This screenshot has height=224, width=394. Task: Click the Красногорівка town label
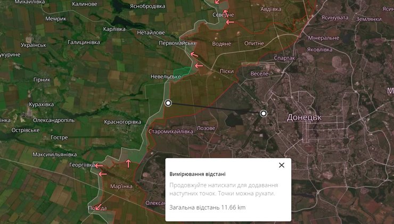tap(122, 122)
